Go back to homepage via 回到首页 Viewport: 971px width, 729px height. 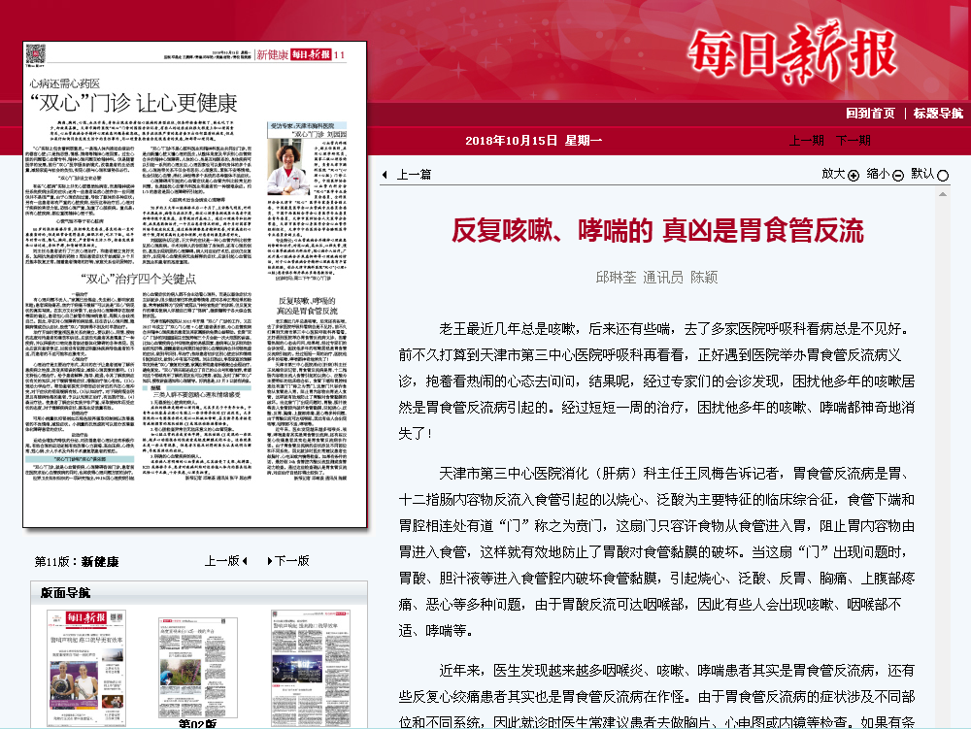[870, 114]
